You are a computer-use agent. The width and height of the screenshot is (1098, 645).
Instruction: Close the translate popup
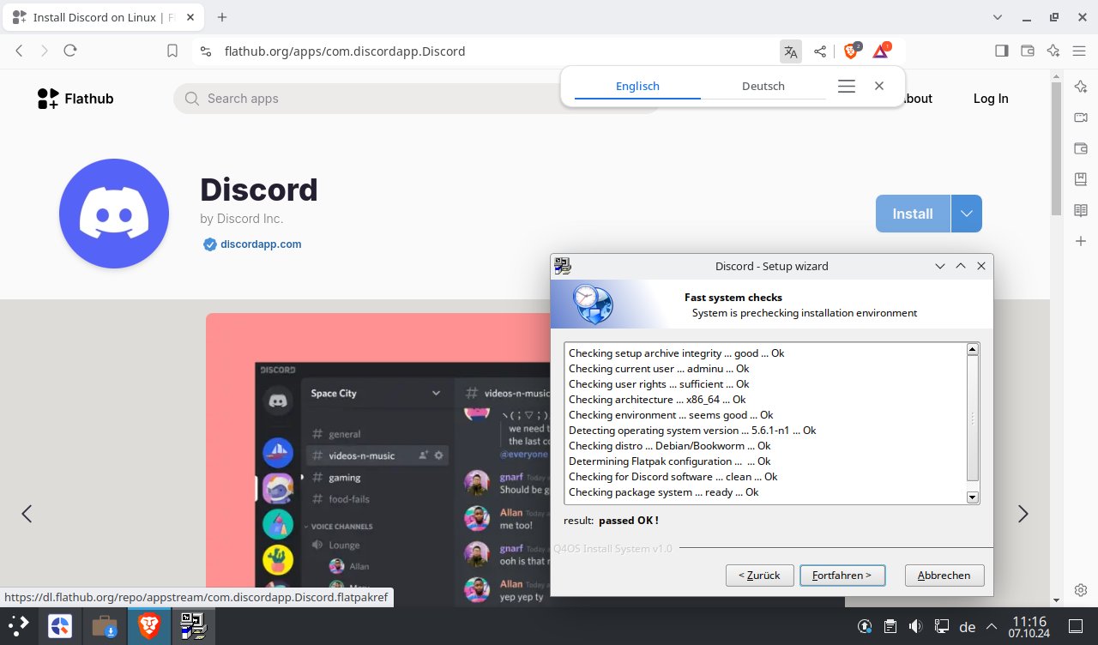[x=878, y=86]
